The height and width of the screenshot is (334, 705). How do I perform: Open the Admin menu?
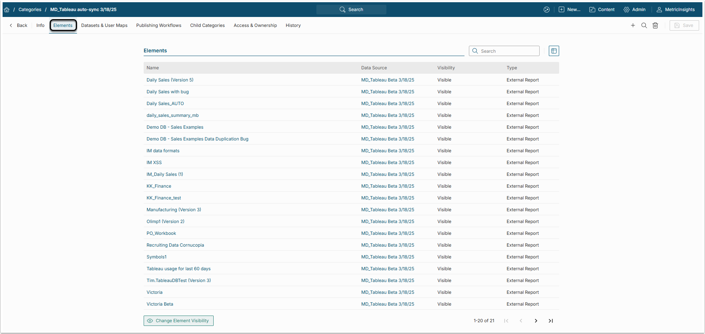click(x=634, y=10)
